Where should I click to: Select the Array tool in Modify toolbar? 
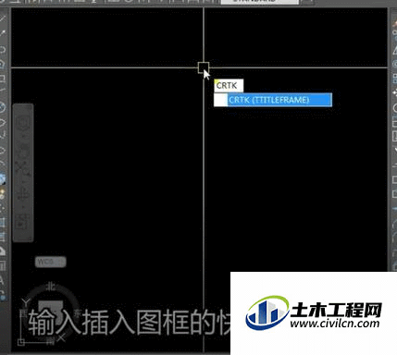(395, 78)
